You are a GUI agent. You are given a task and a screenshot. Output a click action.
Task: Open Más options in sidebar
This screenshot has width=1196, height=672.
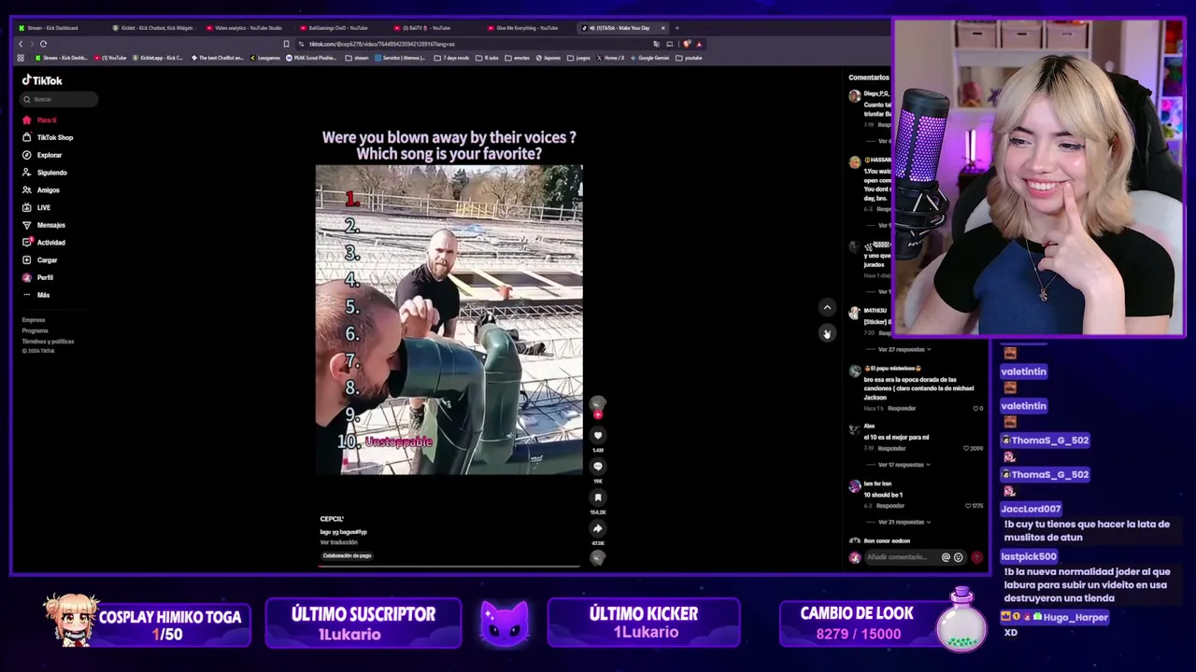pyautogui.click(x=36, y=295)
